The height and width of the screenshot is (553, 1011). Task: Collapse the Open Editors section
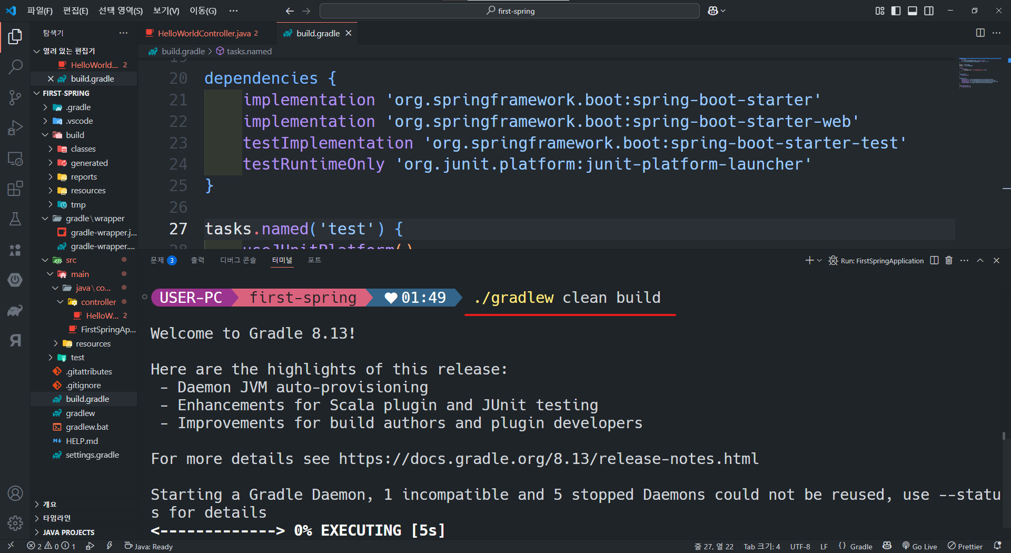tap(69, 51)
